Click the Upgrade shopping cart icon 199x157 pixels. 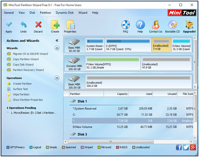(189, 25)
